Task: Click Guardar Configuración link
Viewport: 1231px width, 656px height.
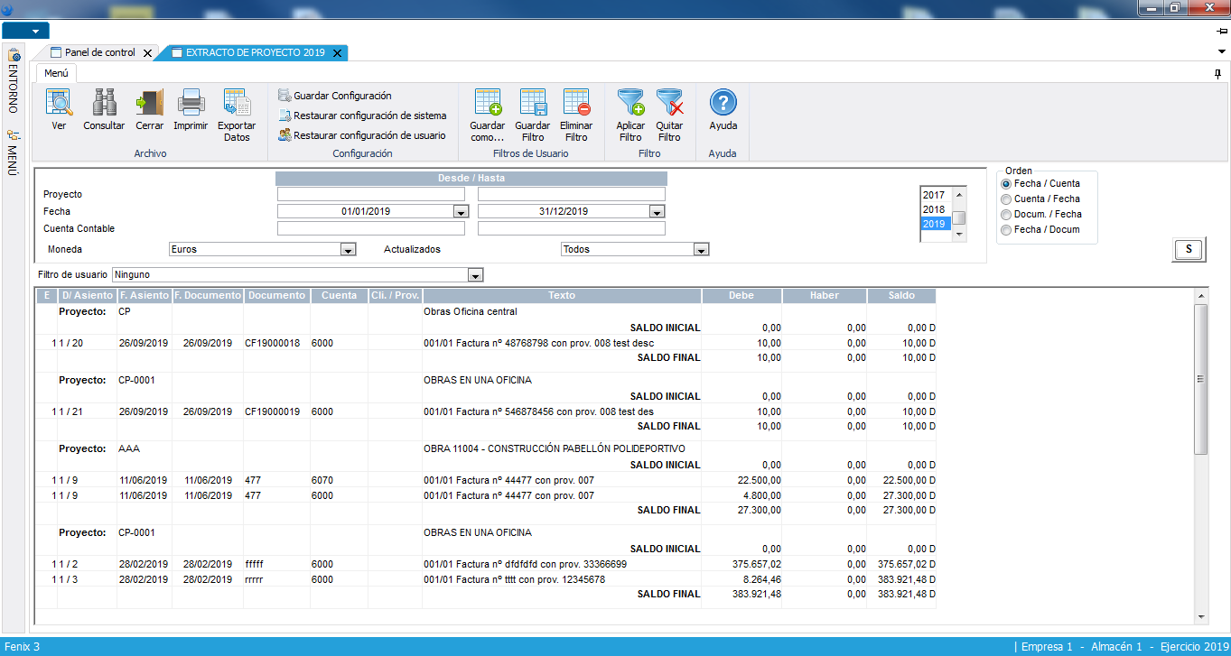Action: [x=342, y=96]
